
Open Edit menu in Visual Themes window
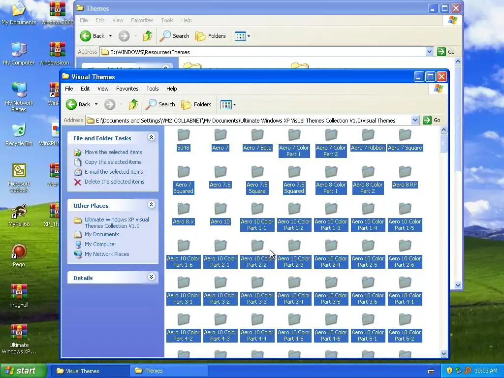[x=85, y=89]
